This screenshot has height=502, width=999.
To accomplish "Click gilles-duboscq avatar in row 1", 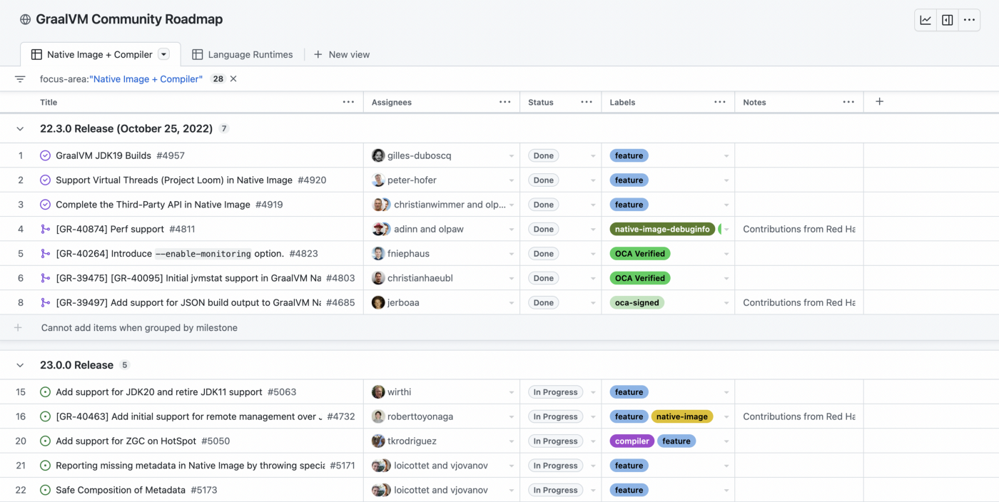I will point(378,155).
